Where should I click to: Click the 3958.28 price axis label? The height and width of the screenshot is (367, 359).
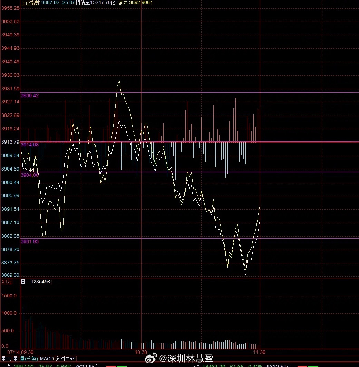(10, 8)
